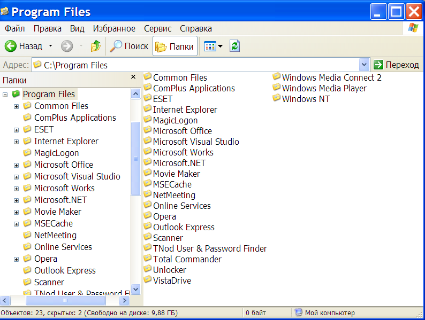The image size is (425, 320).
Task: Select Program Files root in tree
Action: coord(49,94)
